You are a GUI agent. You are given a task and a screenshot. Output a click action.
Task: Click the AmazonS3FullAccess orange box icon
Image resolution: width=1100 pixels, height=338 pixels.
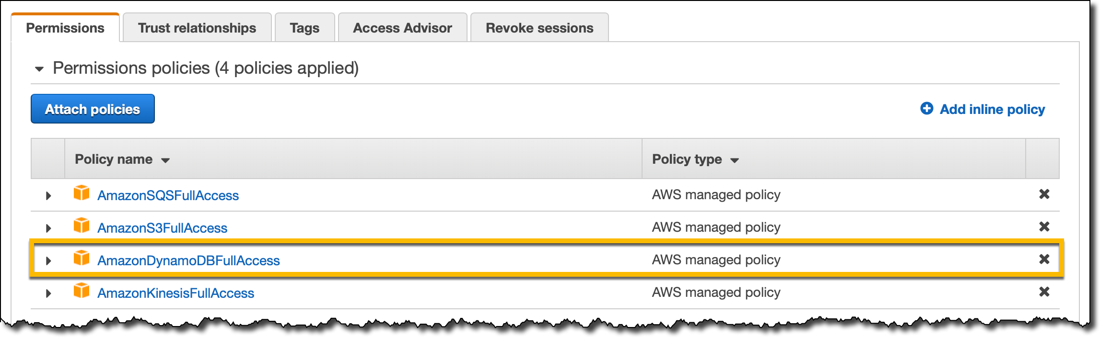click(82, 225)
